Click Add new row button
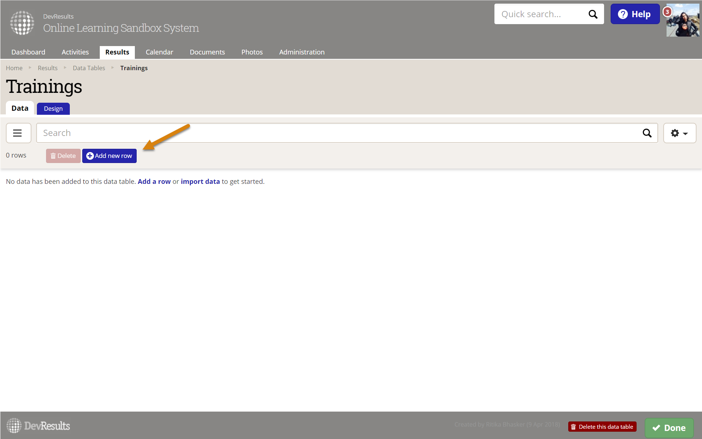 109,156
